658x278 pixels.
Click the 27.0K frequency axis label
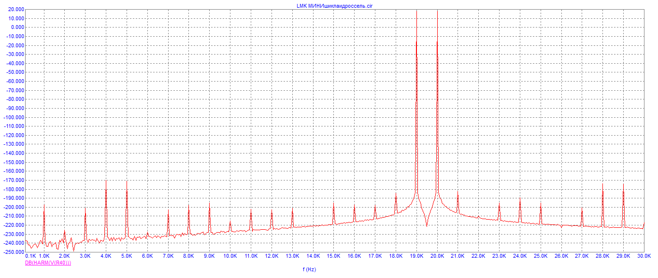(582, 256)
